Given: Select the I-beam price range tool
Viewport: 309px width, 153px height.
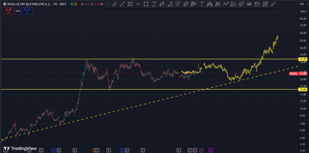Looking at the screenshot, I should (154, 4).
